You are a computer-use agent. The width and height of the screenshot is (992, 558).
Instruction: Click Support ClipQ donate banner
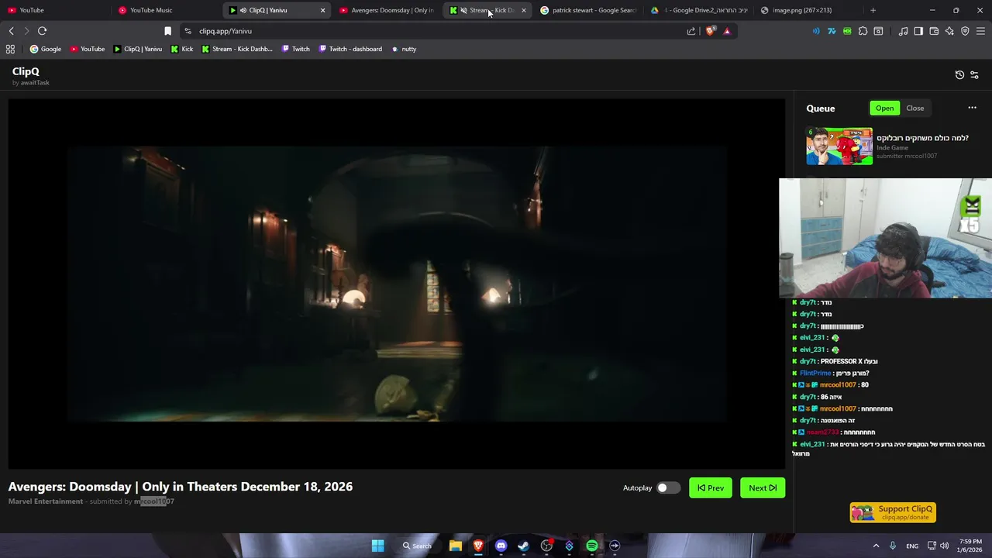tap(893, 512)
